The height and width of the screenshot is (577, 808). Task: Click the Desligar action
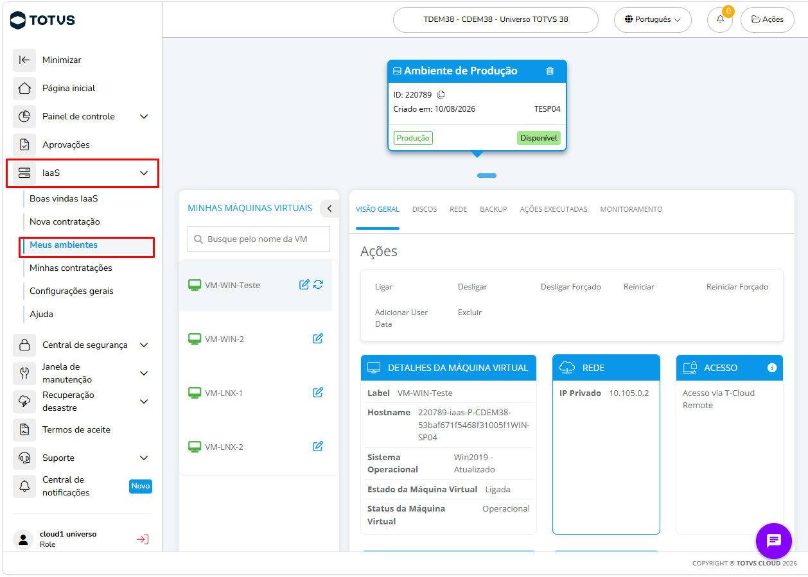[473, 287]
